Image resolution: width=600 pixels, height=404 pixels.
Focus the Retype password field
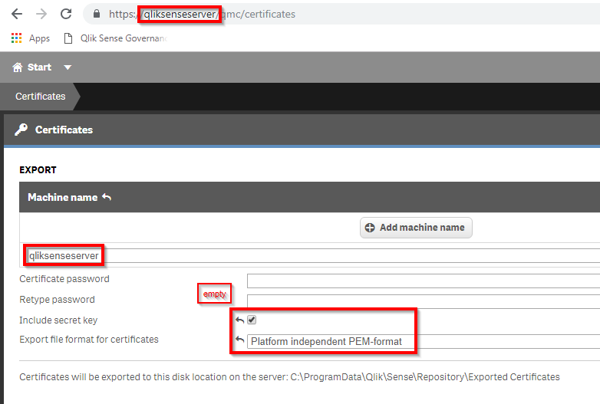click(x=424, y=301)
